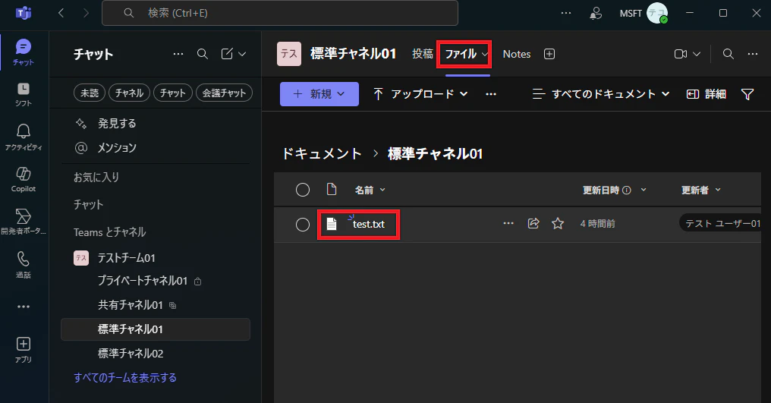The width and height of the screenshot is (771, 403).
Task: Expand the Chat (チャット) section header
Action: [x=89, y=205]
